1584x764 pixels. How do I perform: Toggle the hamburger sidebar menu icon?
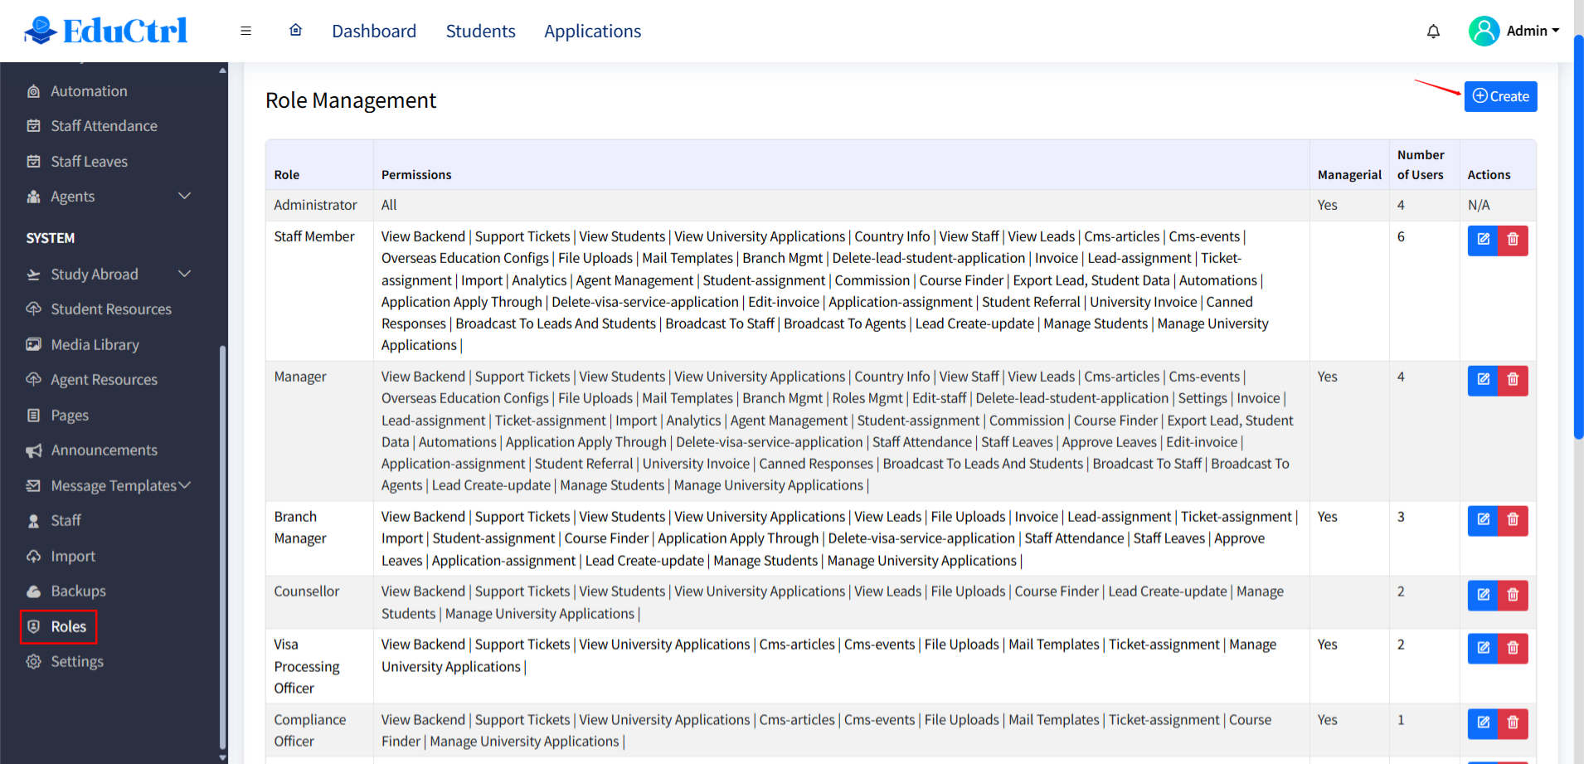[x=245, y=31]
